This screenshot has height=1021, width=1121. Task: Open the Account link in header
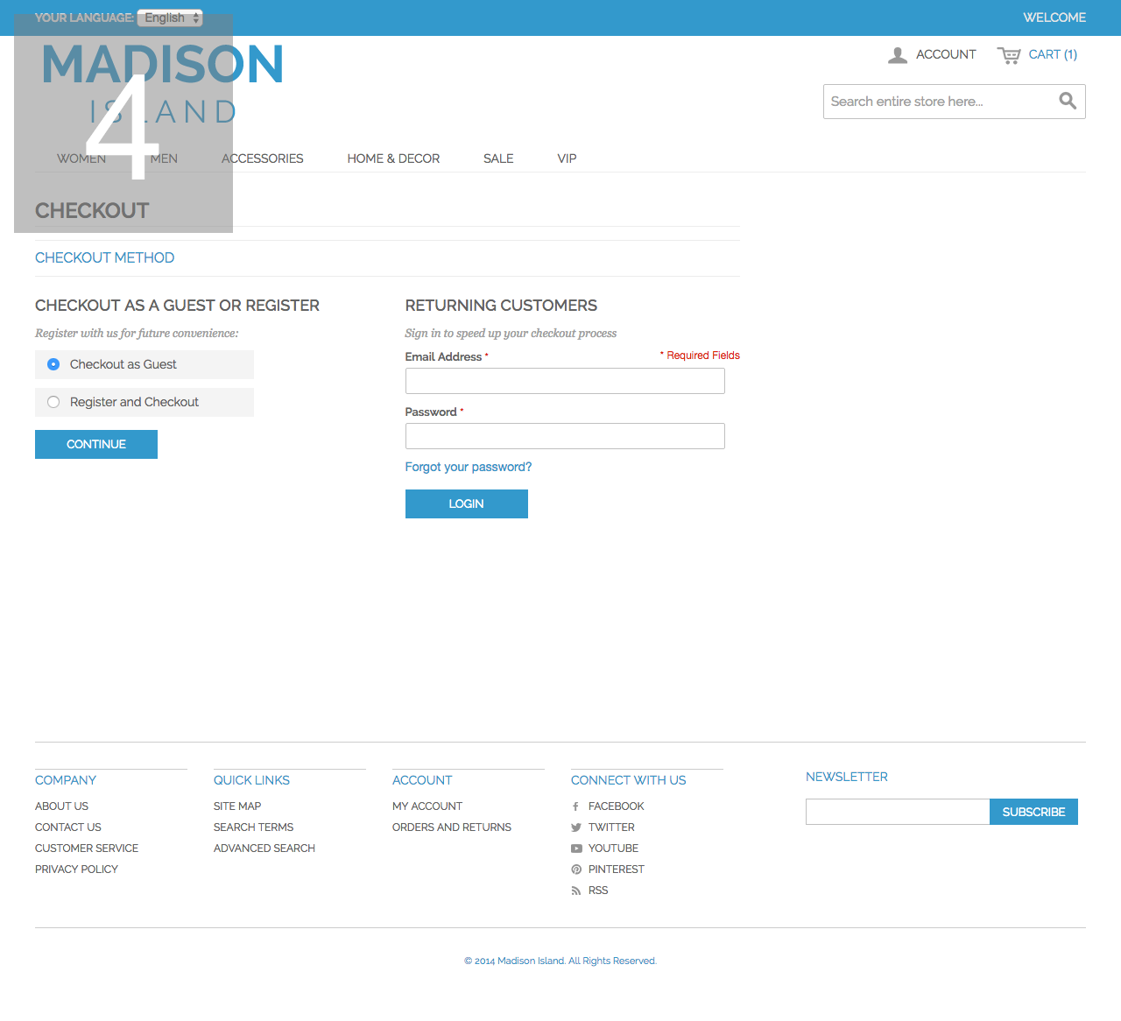coord(946,54)
